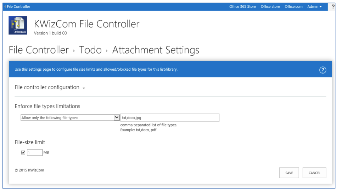Click the 'comma-separated list of file types.' text
The image size is (337, 191).
[149, 125]
